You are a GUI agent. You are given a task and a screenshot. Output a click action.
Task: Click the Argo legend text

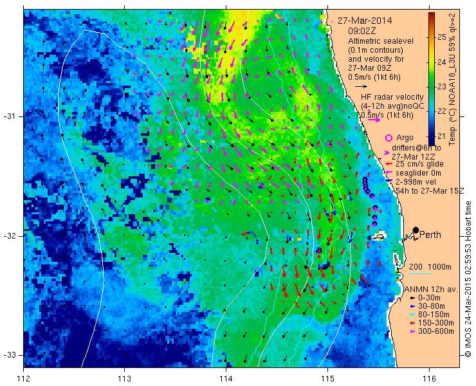click(x=405, y=138)
